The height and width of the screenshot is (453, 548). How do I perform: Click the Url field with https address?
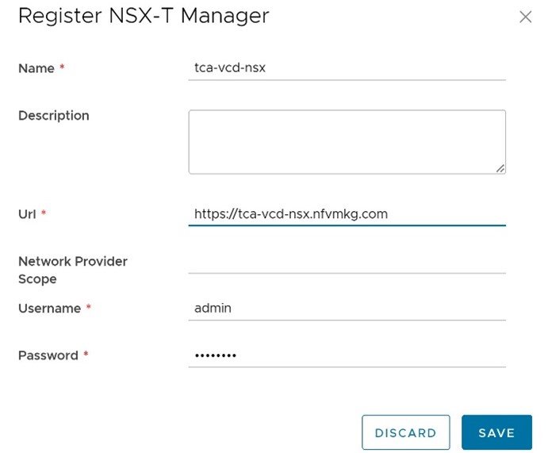pyautogui.click(x=347, y=214)
